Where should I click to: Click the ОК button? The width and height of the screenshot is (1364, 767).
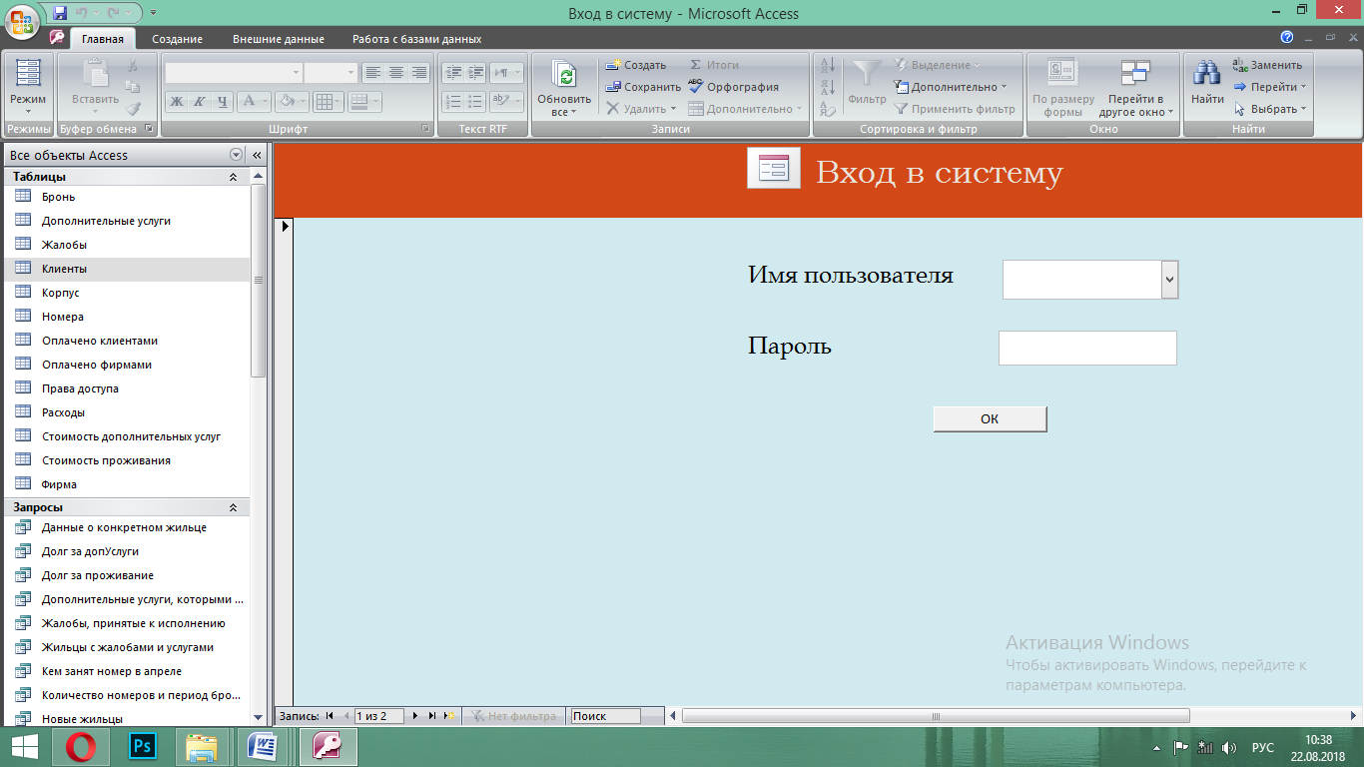point(990,418)
